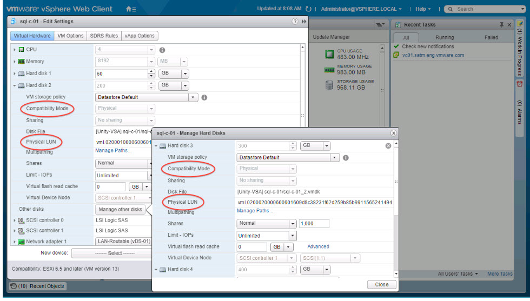Expand SCSI controller 0 settings
Image resolution: width=530 pixels, height=301 pixels.
15,220
